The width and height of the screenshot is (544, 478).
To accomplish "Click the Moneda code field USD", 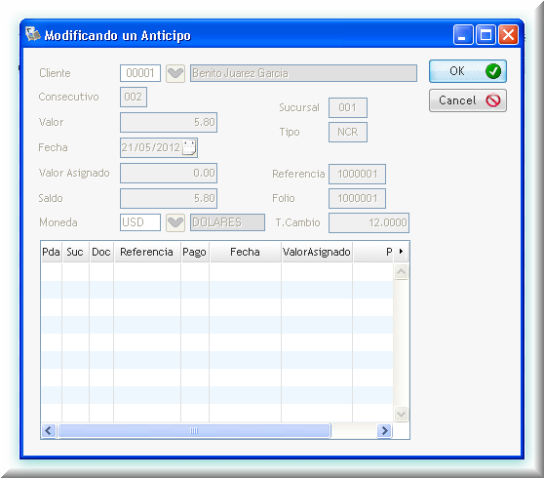I will click(140, 222).
